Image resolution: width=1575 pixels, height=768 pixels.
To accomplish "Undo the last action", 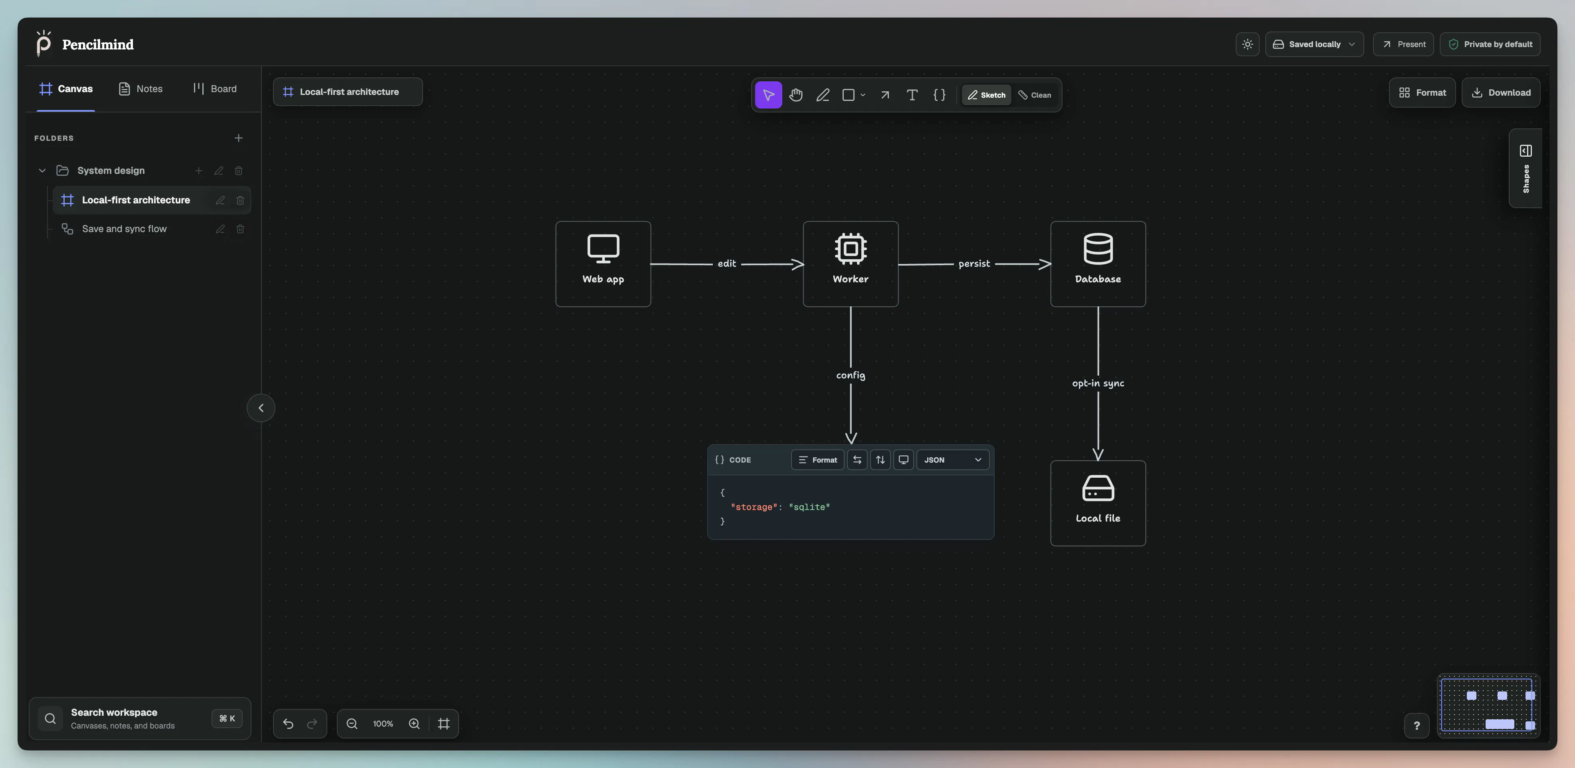I will pos(288,723).
